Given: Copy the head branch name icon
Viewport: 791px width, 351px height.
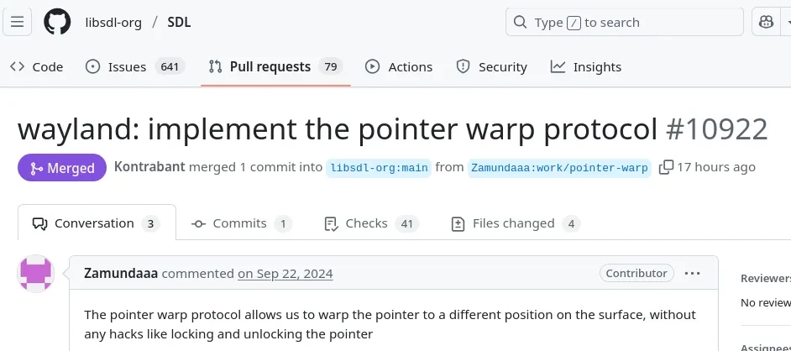Looking at the screenshot, I should pos(666,167).
